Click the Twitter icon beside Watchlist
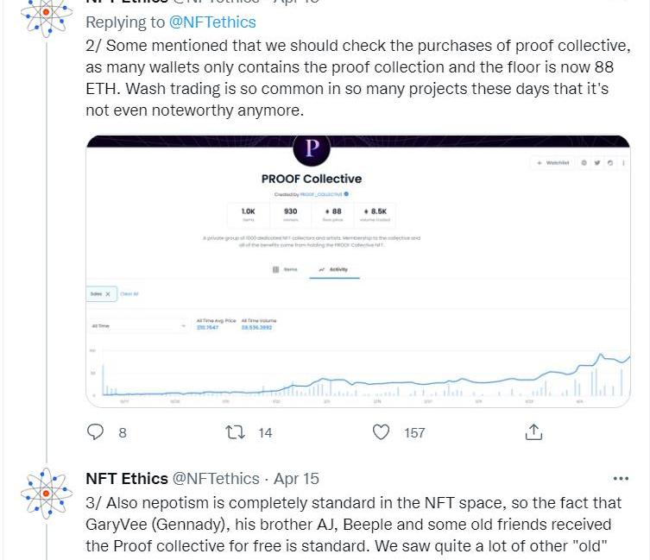650x560 pixels. click(x=597, y=163)
